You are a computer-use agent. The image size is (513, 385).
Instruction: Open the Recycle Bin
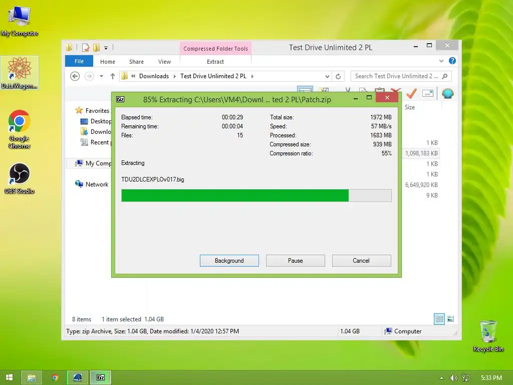pyautogui.click(x=488, y=336)
